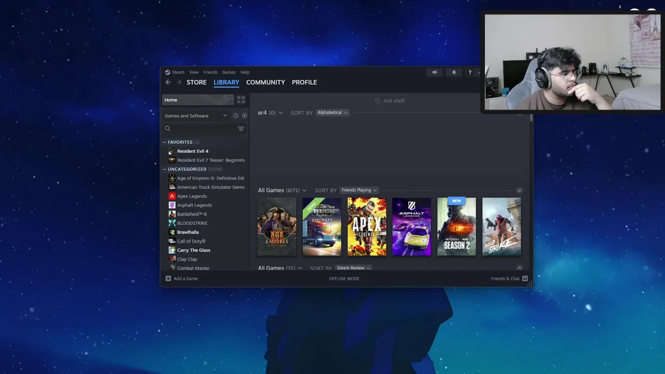665x374 pixels.
Task: Click the forward navigation arrow
Action: (x=179, y=82)
